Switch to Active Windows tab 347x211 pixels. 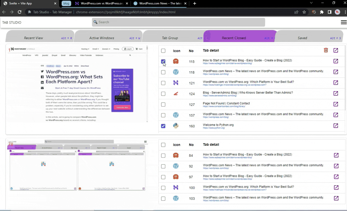coord(108,36)
